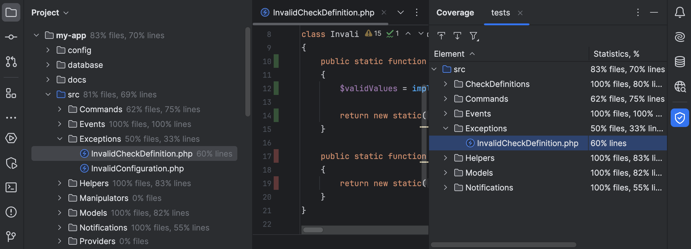Sort by Statistics, % column header
The image size is (691, 249).
point(616,54)
